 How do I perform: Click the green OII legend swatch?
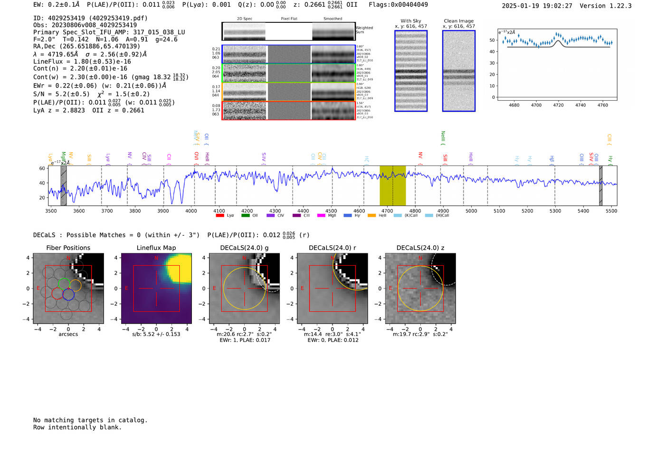coord(245,215)
